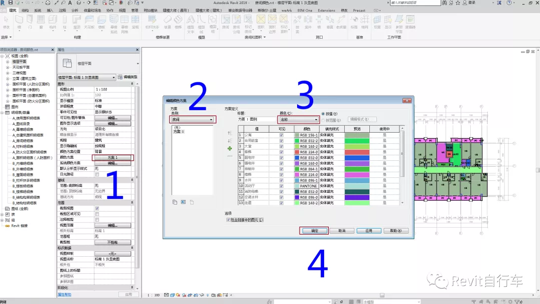Click the Modify (修改) arrow tool

[6, 23]
